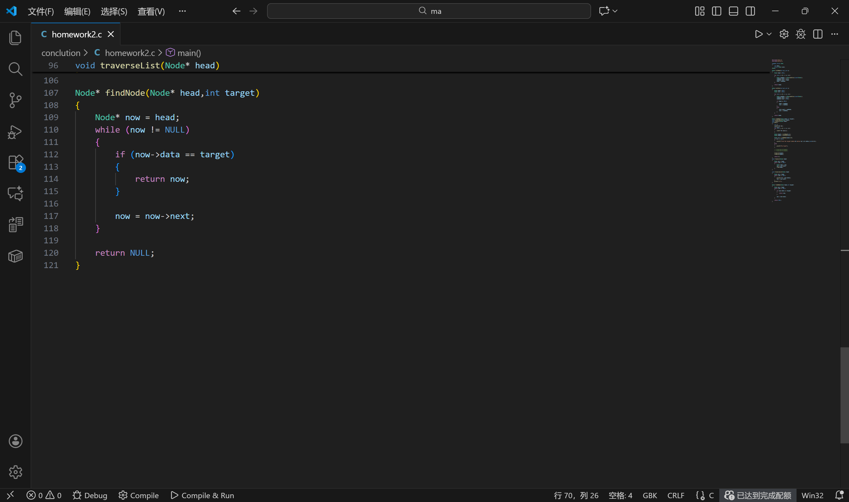Click the Accounts icon in activity bar
Image resolution: width=849 pixels, height=502 pixels.
[15, 441]
